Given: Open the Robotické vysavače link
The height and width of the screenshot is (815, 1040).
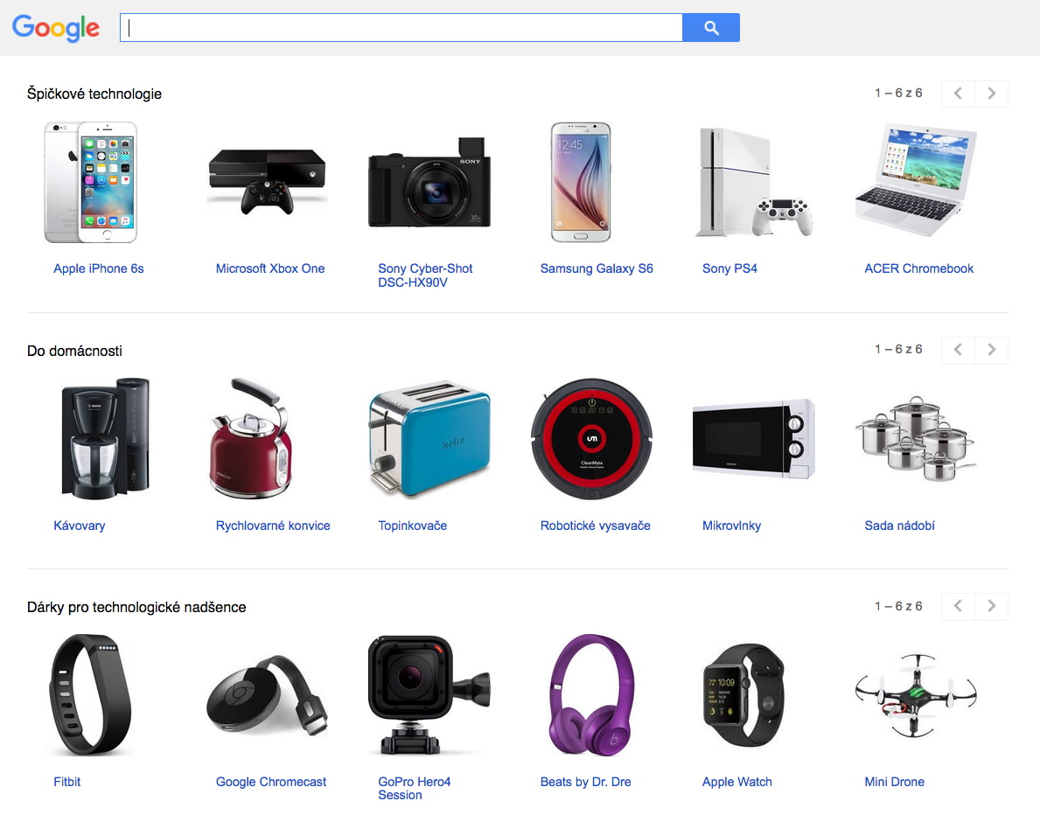Looking at the screenshot, I should click(595, 526).
